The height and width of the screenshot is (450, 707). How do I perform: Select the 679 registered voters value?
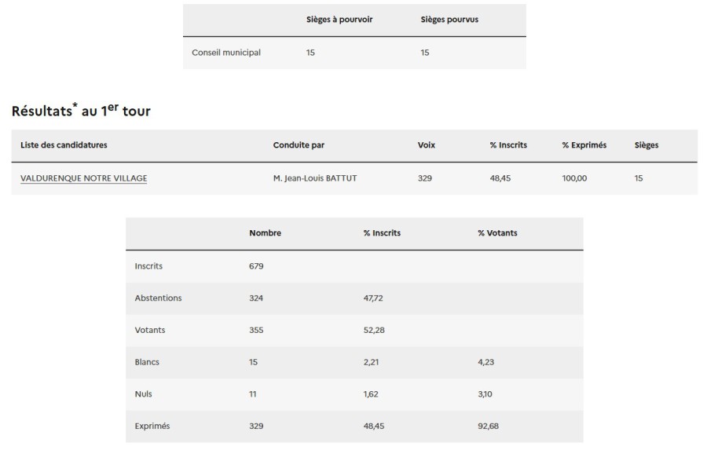(256, 266)
